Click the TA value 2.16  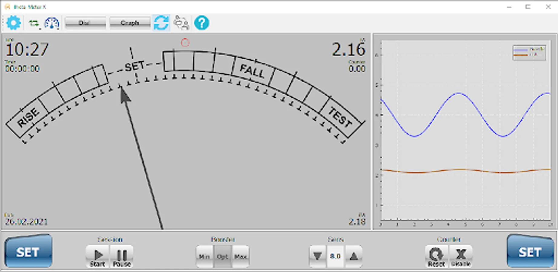[349, 50]
